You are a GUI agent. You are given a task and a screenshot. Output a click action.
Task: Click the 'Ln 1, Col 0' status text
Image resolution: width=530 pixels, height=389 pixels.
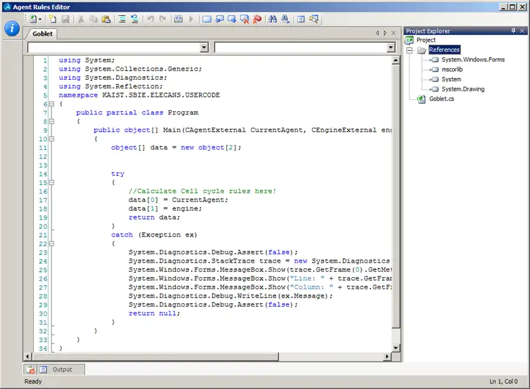503,382
